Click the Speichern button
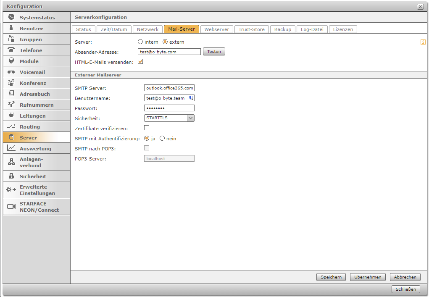 (x=331, y=277)
